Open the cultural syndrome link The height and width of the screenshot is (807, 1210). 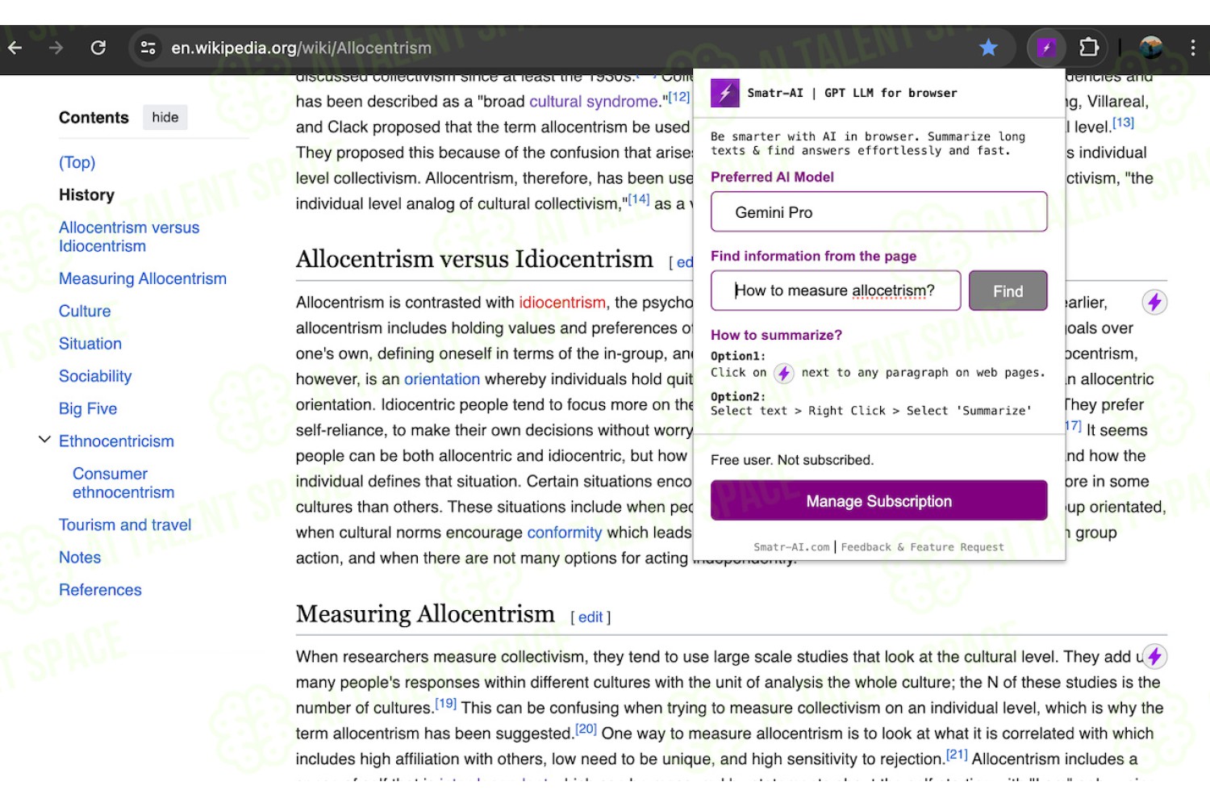[594, 101]
